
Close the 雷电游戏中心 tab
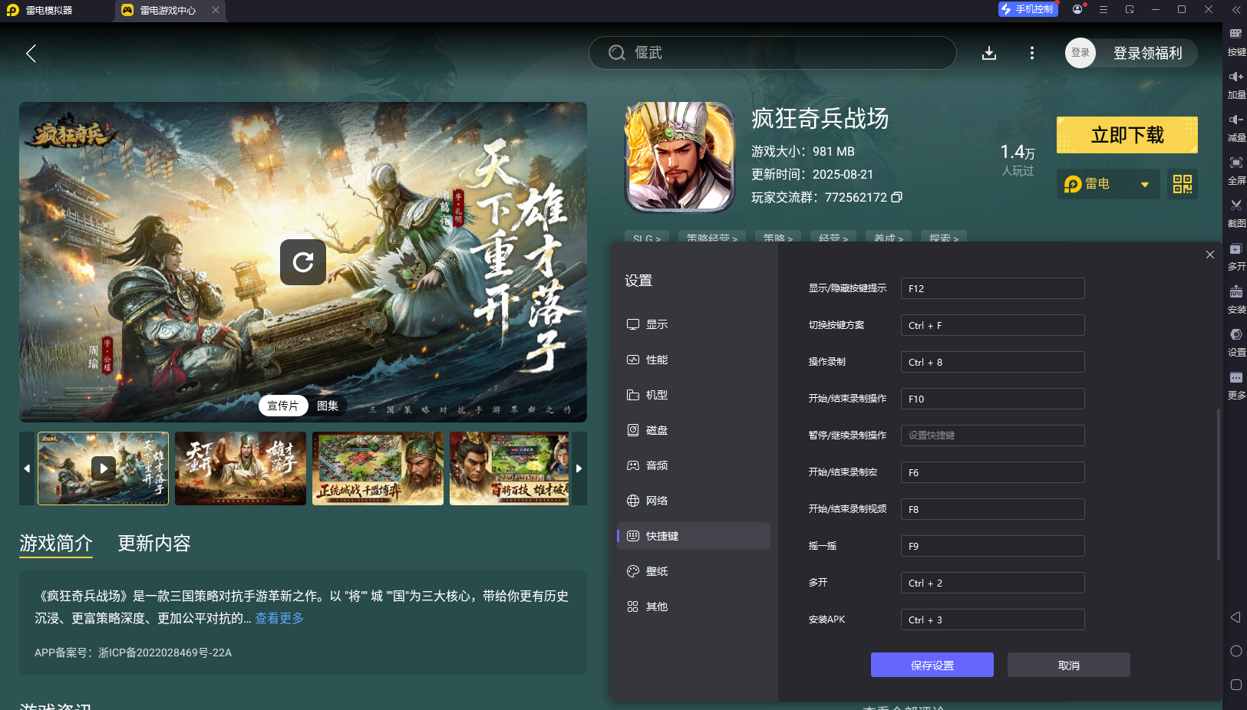coord(216,10)
